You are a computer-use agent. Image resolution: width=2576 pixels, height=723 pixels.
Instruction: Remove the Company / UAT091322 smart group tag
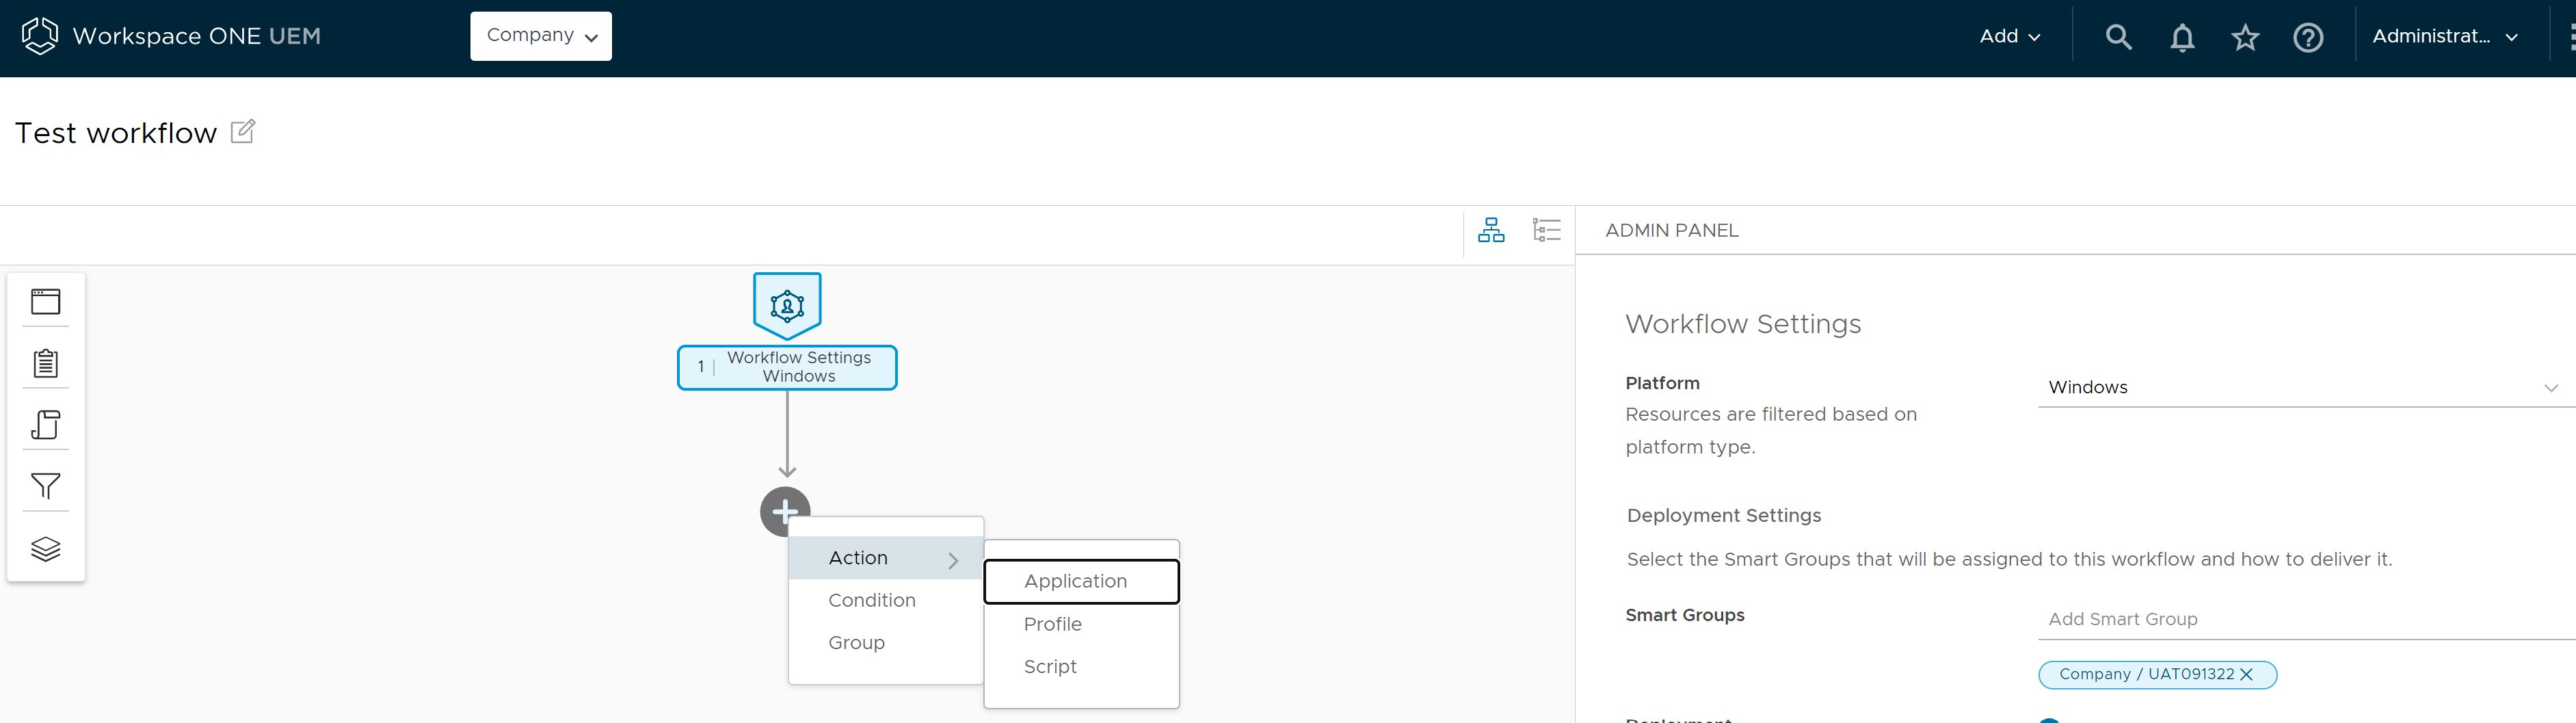(x=2247, y=674)
